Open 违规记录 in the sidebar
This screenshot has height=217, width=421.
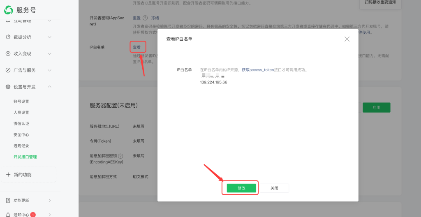(x=21, y=146)
